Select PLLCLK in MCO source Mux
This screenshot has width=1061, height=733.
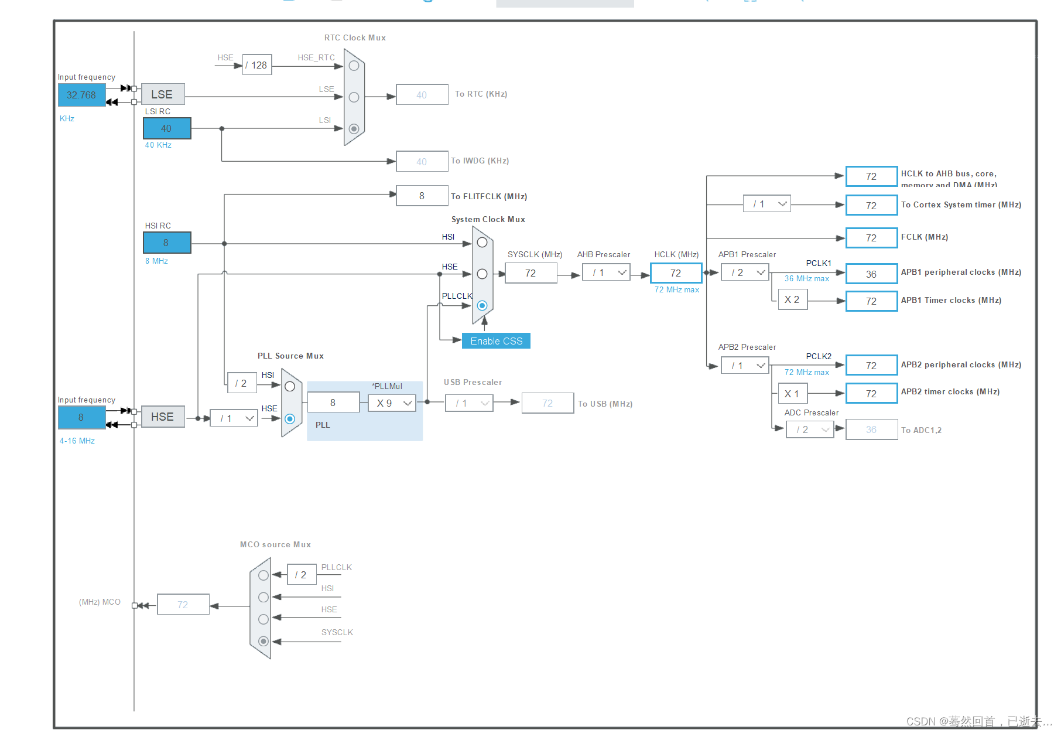(x=263, y=575)
